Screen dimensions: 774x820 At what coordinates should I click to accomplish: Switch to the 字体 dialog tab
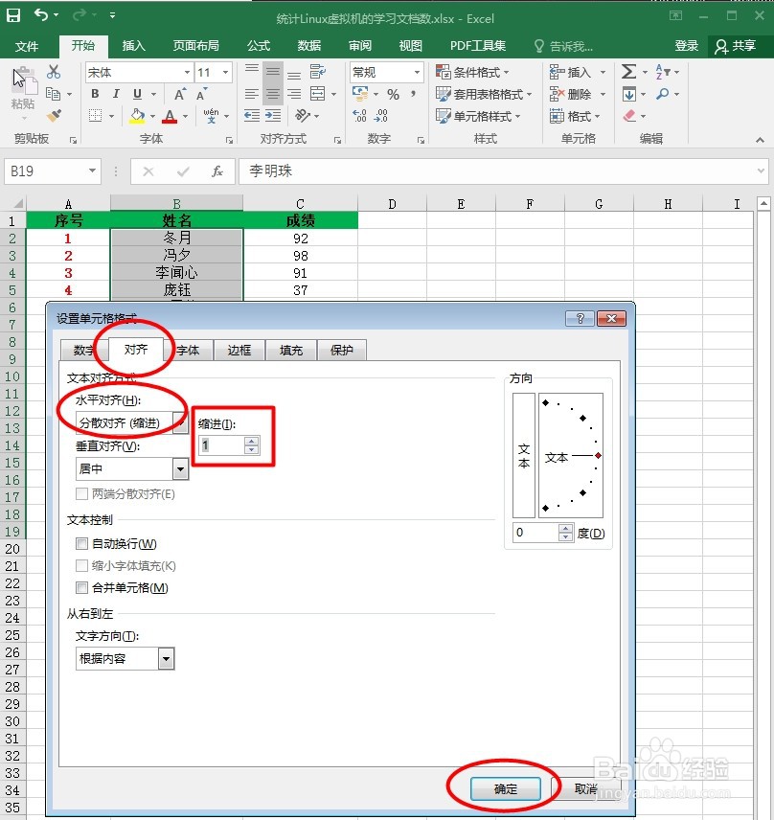(188, 351)
